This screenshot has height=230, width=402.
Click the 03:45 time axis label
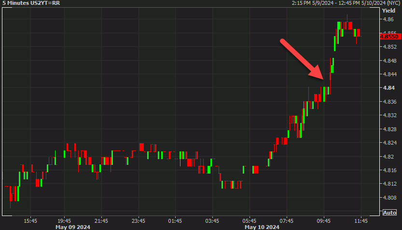[212, 221]
